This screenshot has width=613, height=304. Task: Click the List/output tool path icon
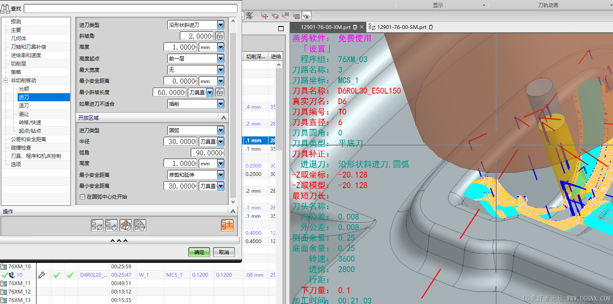(x=140, y=225)
